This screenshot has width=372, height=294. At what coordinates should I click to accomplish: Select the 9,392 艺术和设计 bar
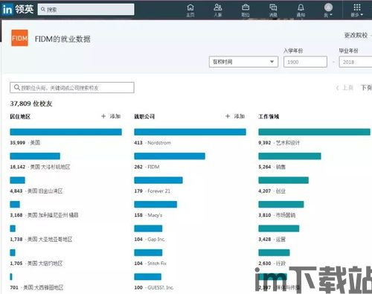314,132
